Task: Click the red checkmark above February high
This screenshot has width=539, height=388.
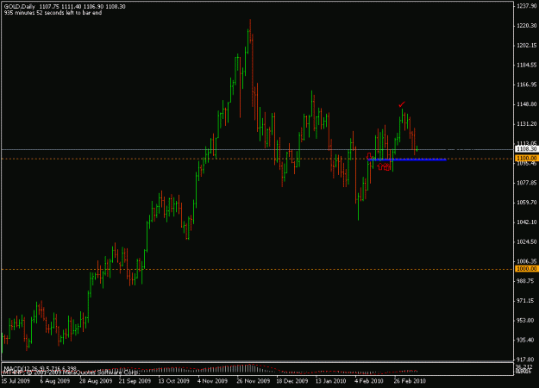Action: pyautogui.click(x=402, y=104)
